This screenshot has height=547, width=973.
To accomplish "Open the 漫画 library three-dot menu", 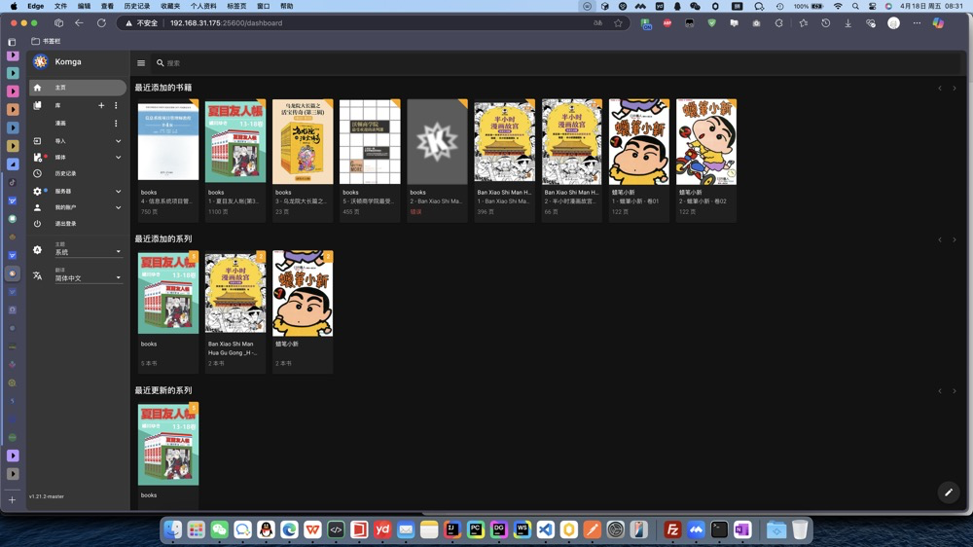I will (x=116, y=123).
